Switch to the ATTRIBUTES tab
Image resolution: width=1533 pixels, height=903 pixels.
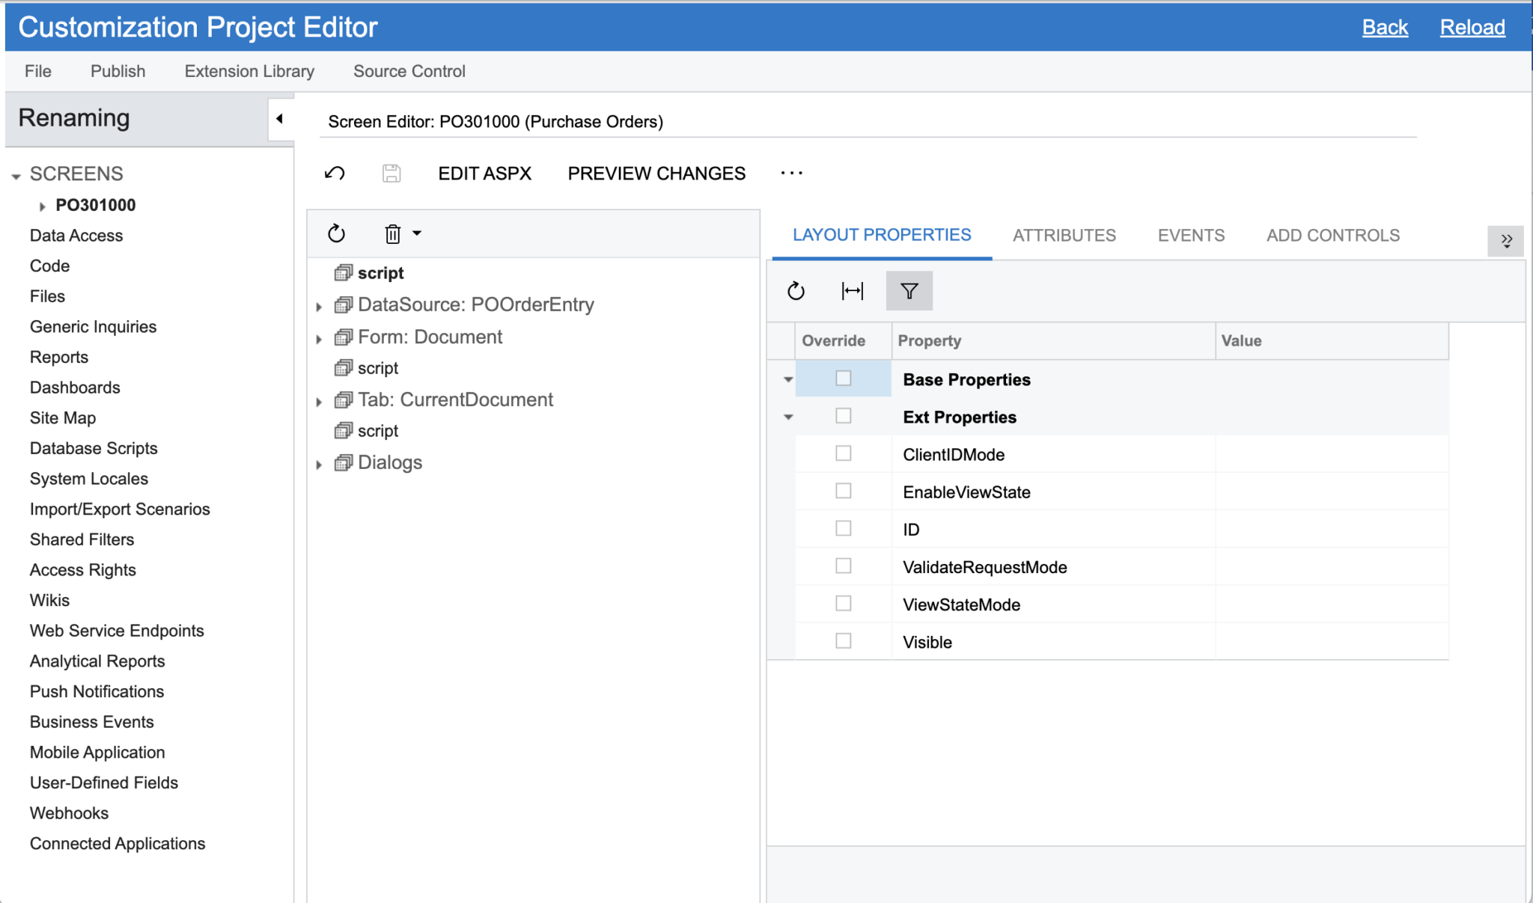[1064, 235]
